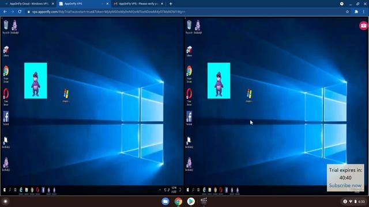Select Google Chrome shortcut on right desktop
This screenshot has width=369, height=207.
[189, 74]
